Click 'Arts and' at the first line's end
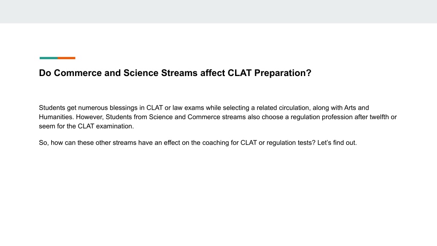This screenshot has width=437, height=246. tap(356, 108)
